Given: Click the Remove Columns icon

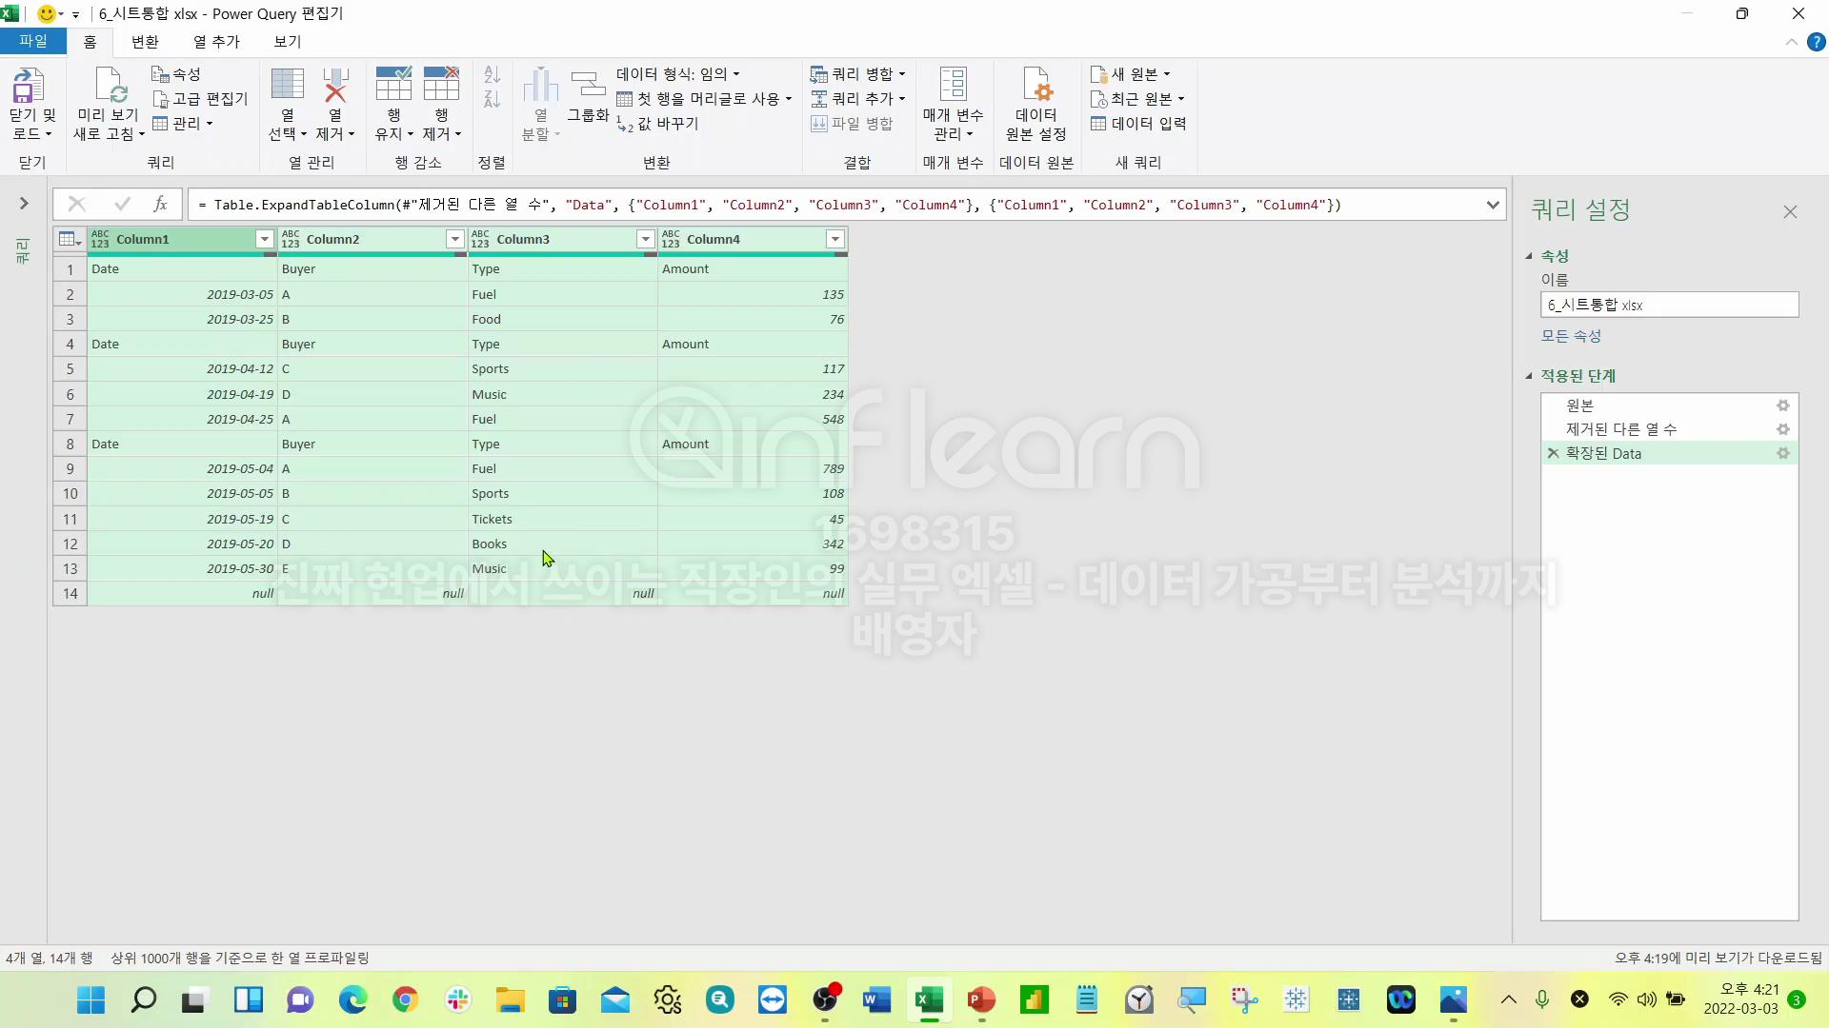Looking at the screenshot, I should point(335,86).
